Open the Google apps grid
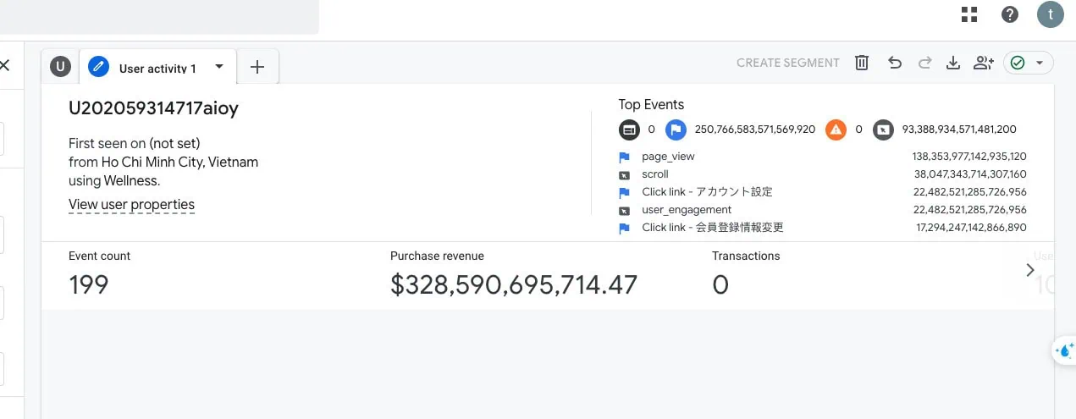1076x419 pixels. [969, 14]
